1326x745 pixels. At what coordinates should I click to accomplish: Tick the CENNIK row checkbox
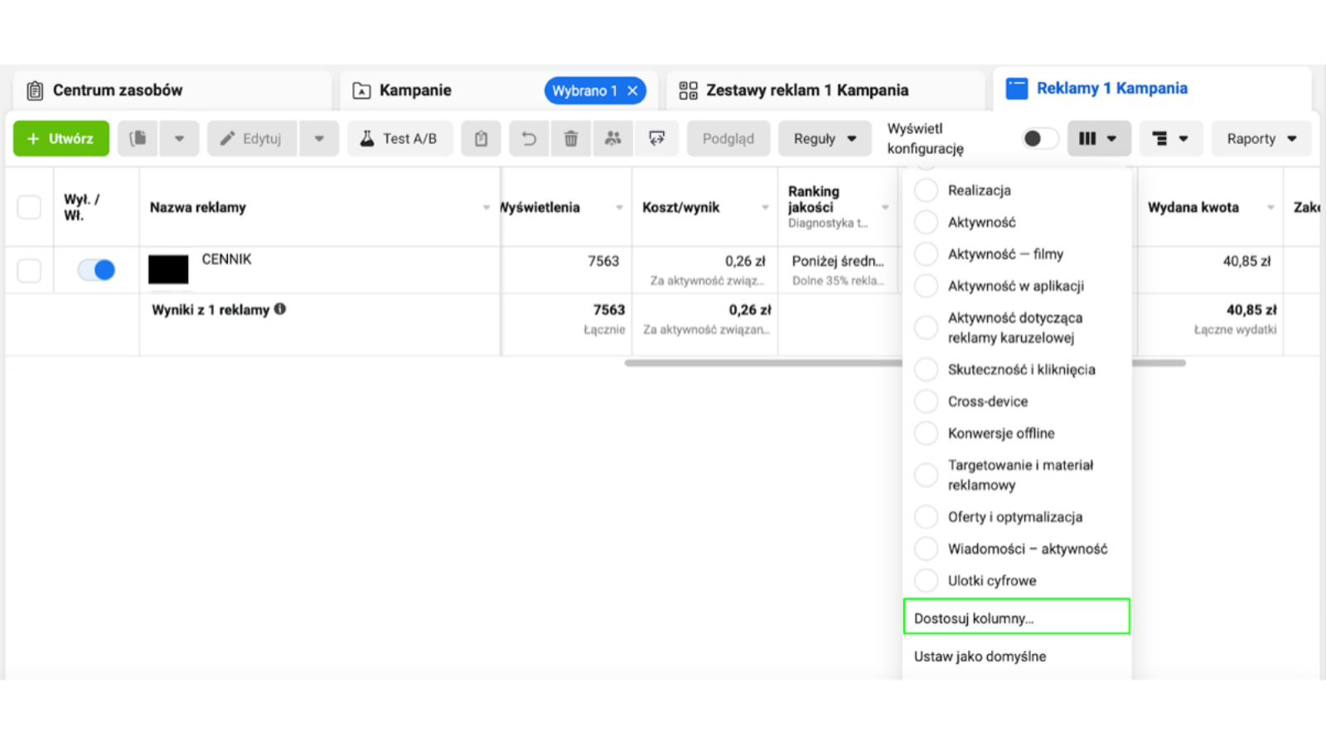[29, 270]
